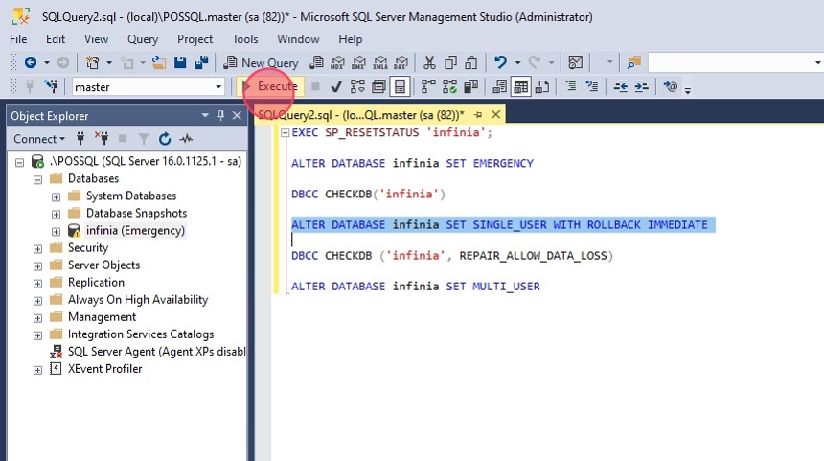Click the Navigate Backward arrow icon
This screenshot has width=824, height=461.
click(x=31, y=63)
